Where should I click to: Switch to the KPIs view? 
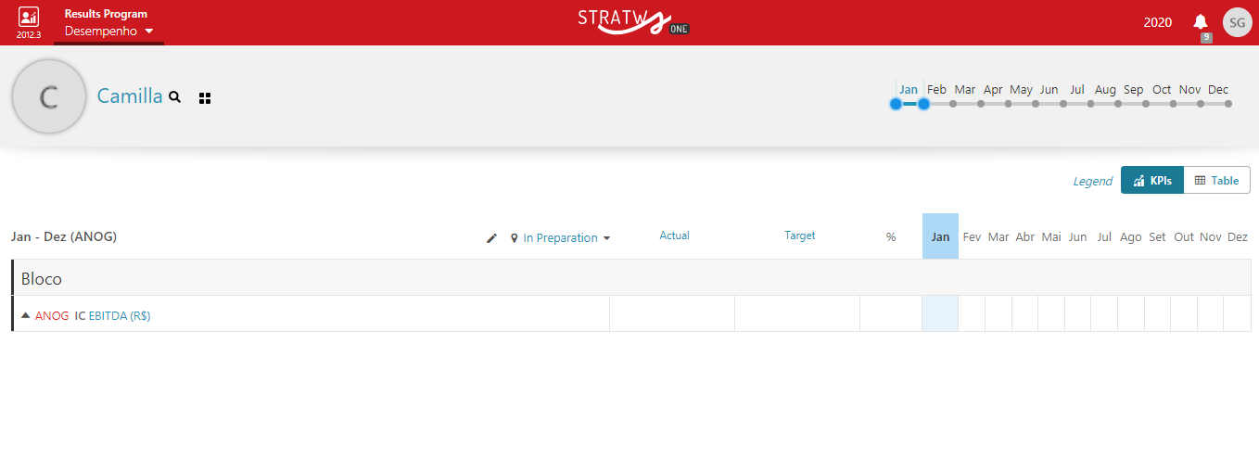[x=1152, y=181]
